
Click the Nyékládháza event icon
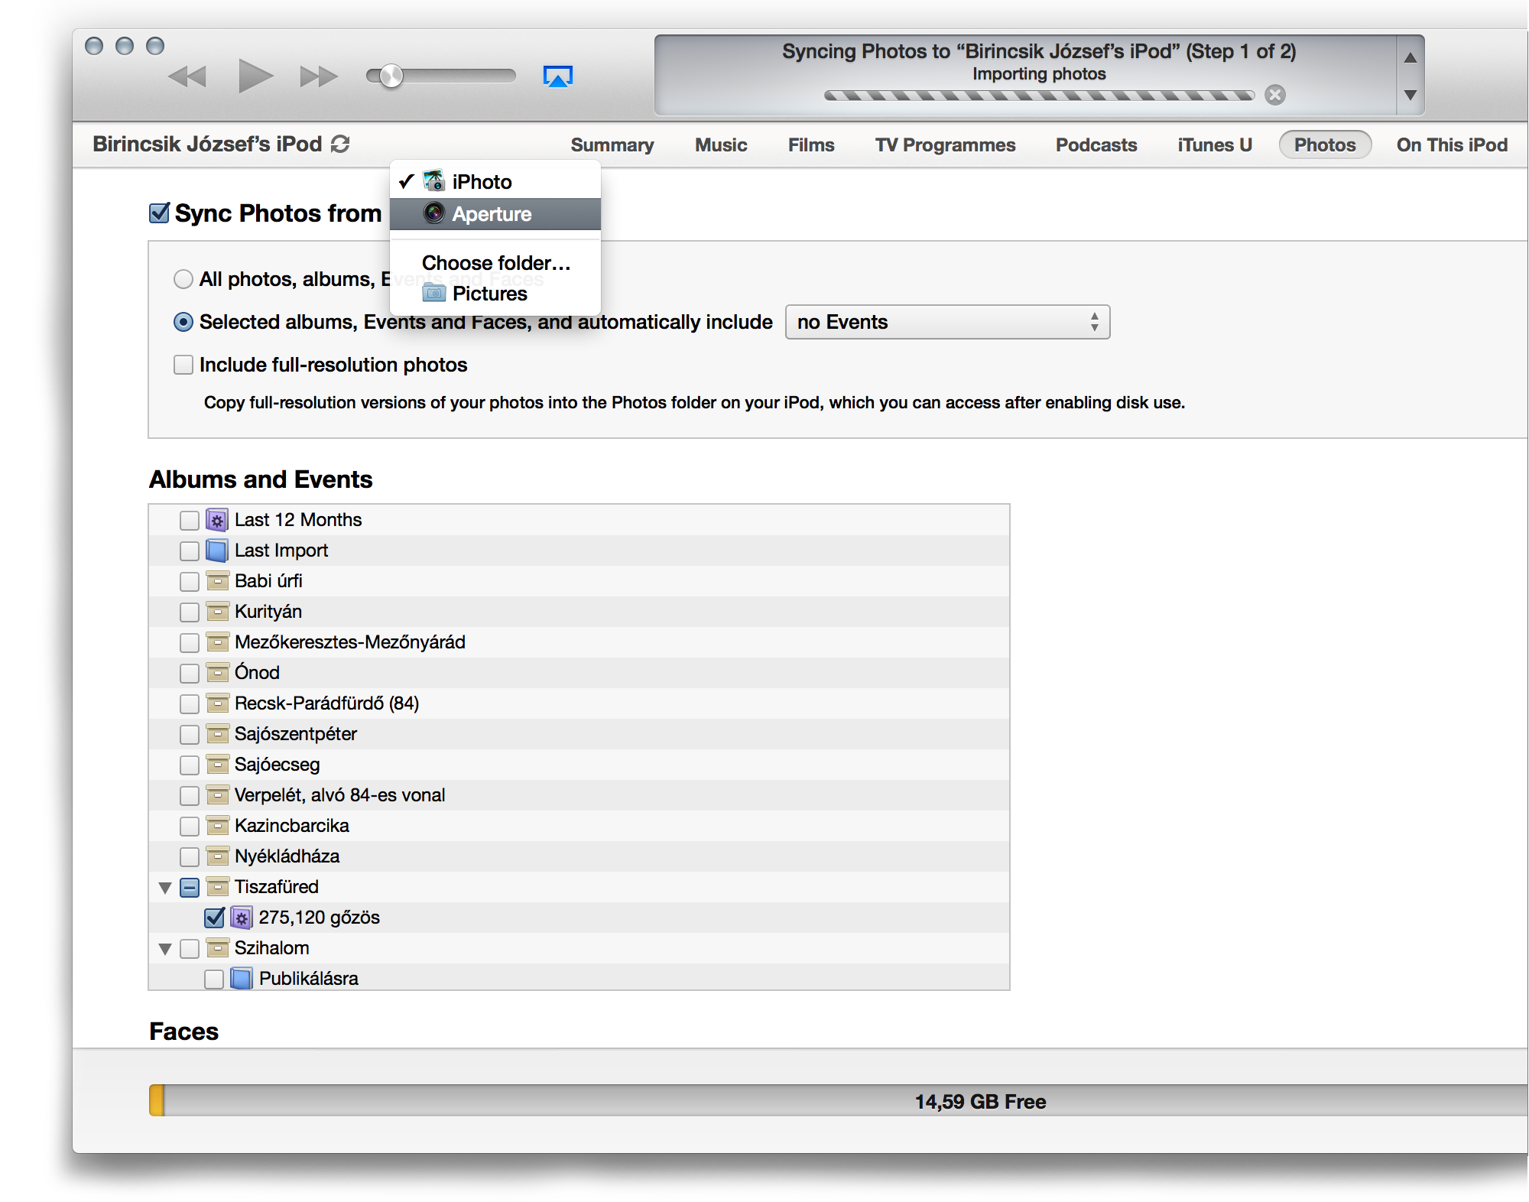point(217,856)
